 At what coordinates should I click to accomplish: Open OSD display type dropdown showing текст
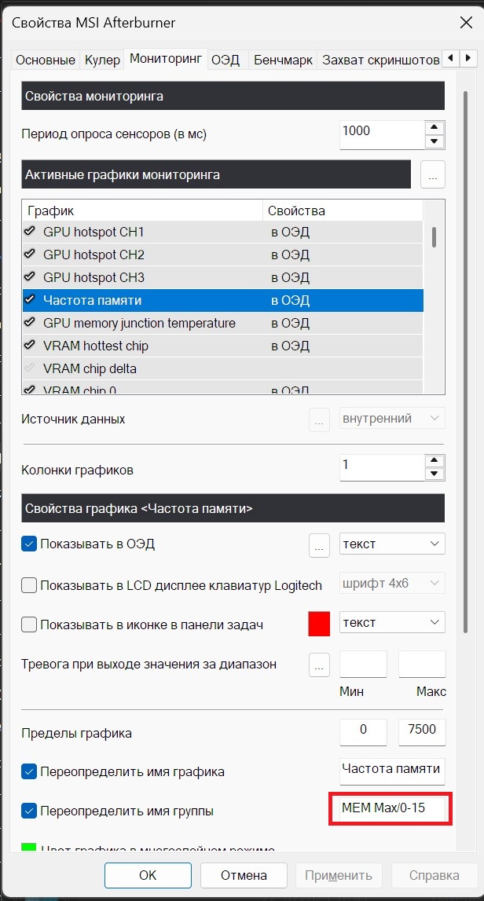(x=392, y=544)
